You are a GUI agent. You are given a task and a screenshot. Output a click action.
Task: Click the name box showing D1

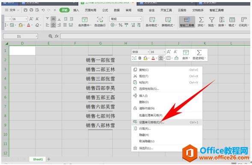point(21,36)
